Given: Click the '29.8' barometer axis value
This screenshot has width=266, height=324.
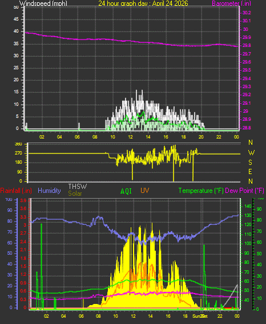Looking at the screenshot, I should point(247,45).
